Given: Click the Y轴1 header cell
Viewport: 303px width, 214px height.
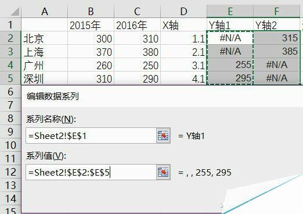Looking at the screenshot, I should coord(230,25).
